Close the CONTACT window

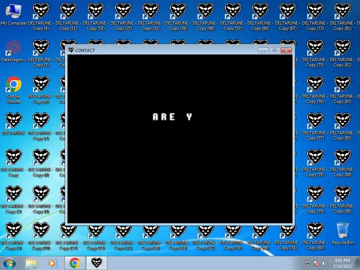click(x=286, y=51)
